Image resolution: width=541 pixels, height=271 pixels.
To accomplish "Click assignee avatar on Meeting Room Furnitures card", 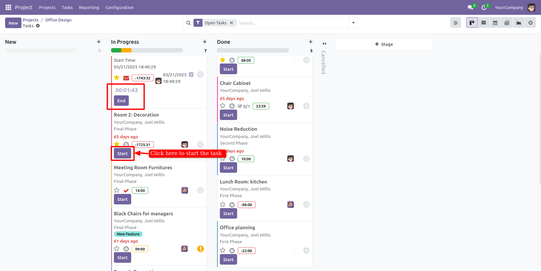I will click(x=185, y=190).
